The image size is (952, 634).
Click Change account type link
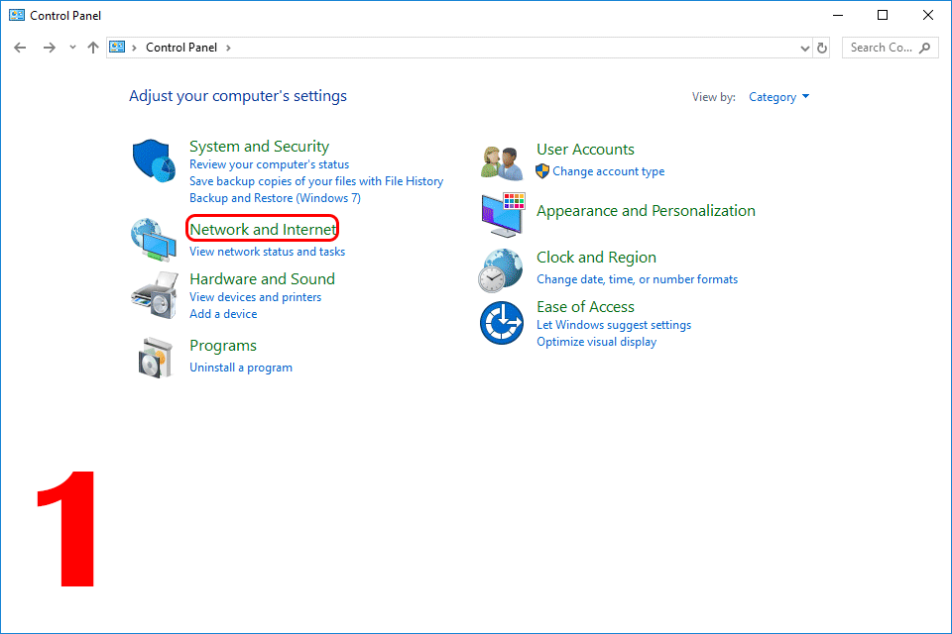608,171
